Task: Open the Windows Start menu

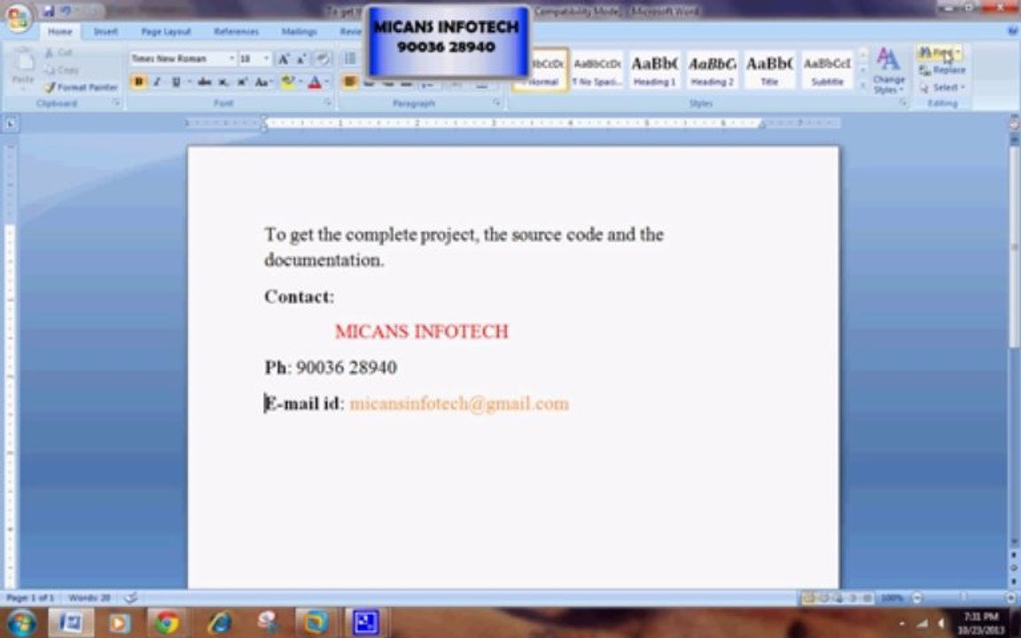Action: [21, 622]
